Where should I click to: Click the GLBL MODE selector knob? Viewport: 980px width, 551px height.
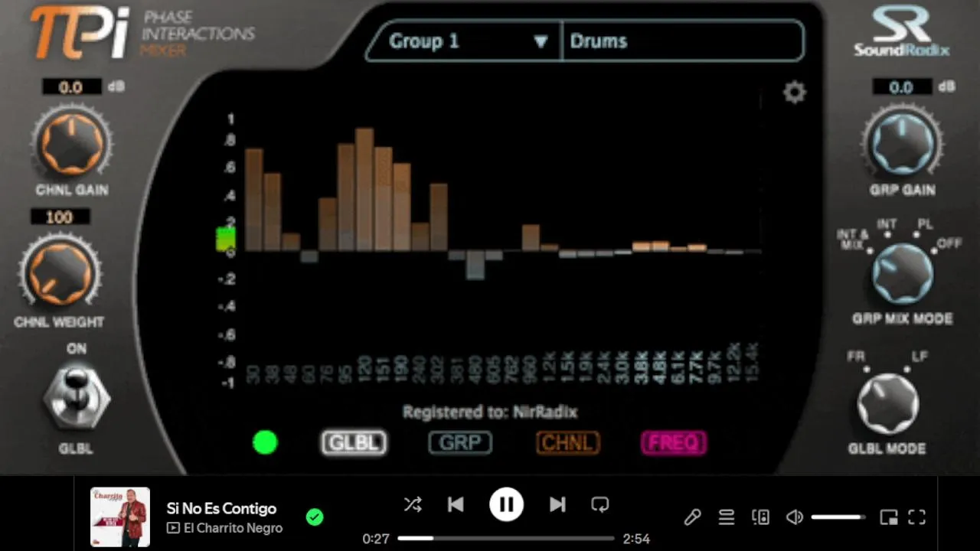tap(887, 405)
